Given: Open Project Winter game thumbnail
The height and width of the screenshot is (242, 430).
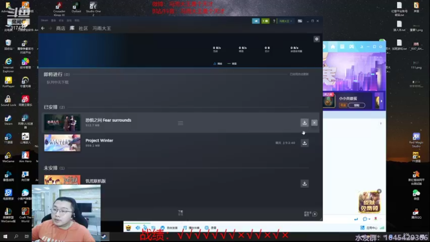Looking at the screenshot, I should point(62,143).
